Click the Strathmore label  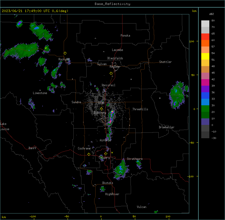point(135,159)
